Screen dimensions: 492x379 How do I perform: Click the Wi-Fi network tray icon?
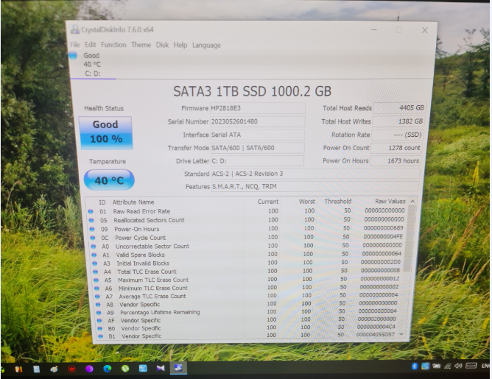pos(448,366)
